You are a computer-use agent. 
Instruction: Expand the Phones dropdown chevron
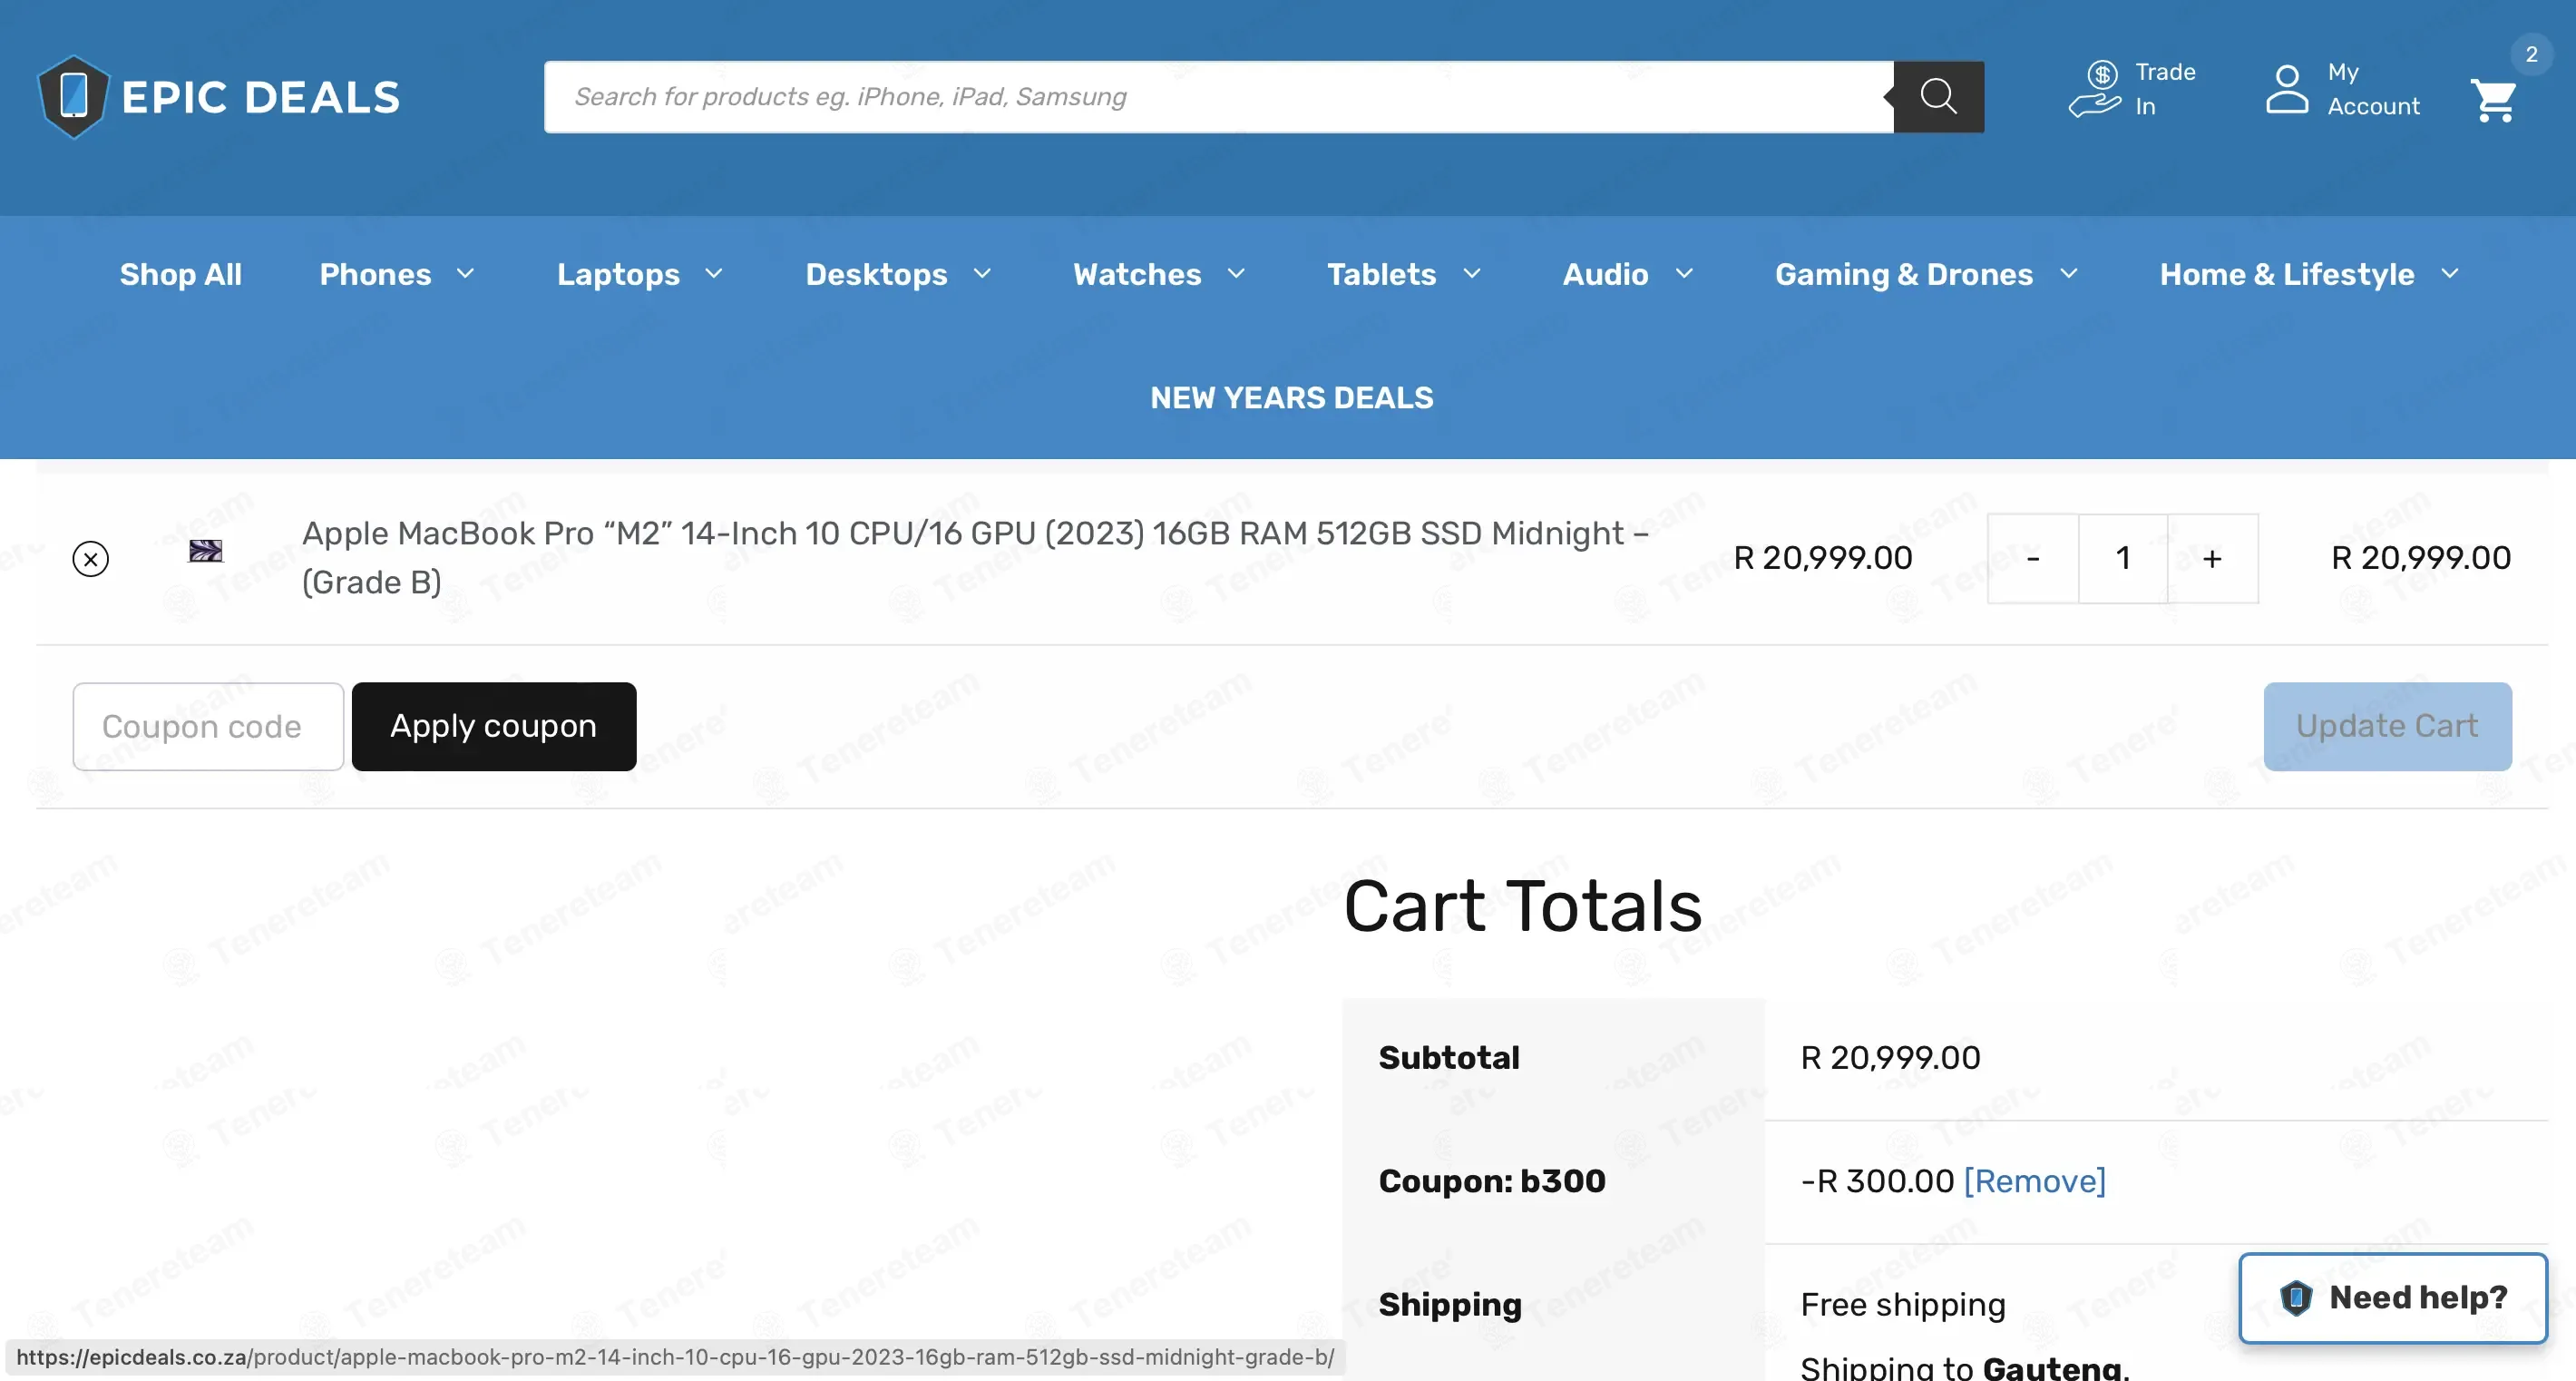465,274
